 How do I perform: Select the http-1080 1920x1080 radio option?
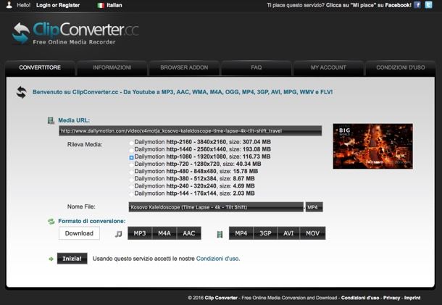(x=131, y=158)
